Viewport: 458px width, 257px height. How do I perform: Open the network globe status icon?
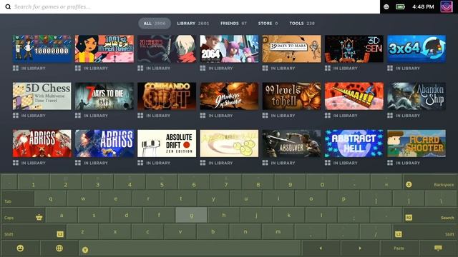(386, 6)
